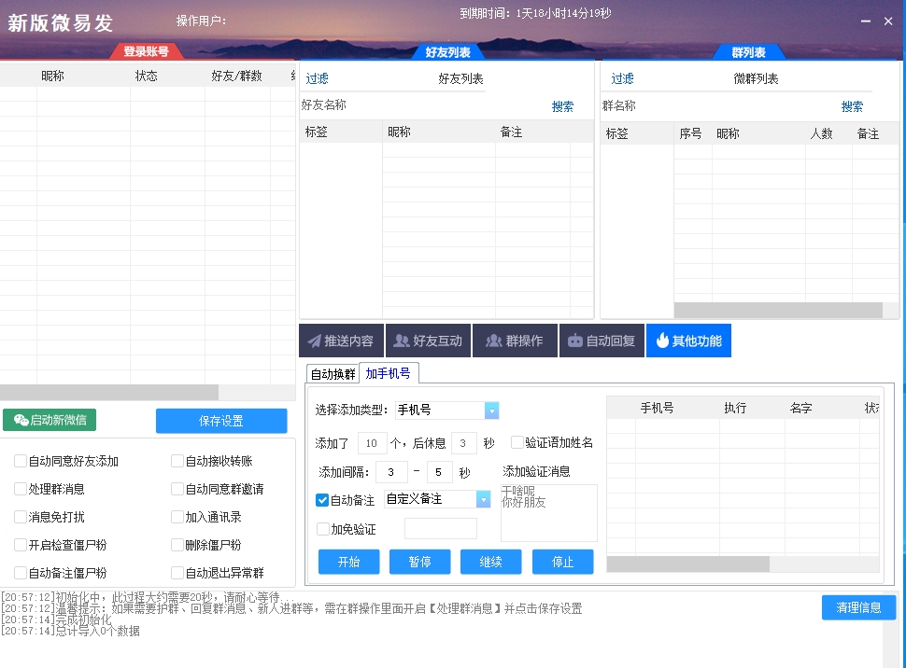The width and height of the screenshot is (906, 668).
Task: Click the 添加验证消息 text area
Action: click(x=549, y=513)
